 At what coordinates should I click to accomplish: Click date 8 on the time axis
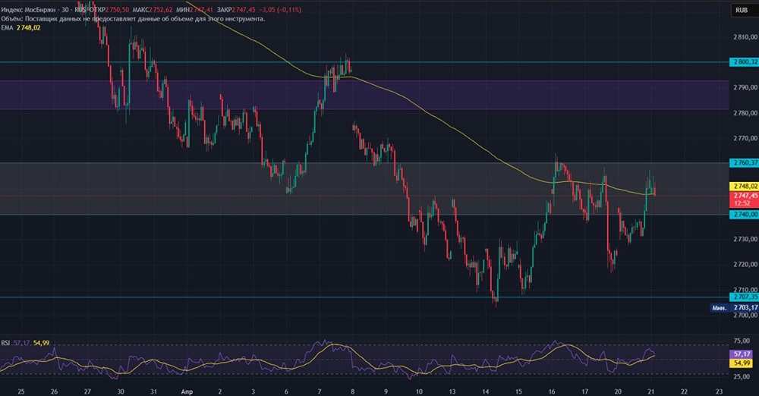[352, 391]
